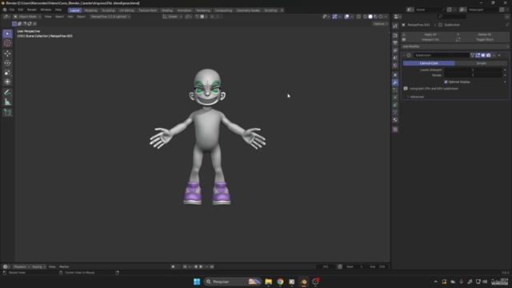Open the View Layer properties tab

395,50
